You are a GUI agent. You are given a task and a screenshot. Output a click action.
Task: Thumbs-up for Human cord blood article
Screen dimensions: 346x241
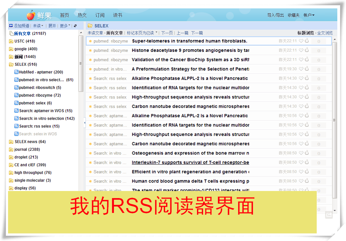coord(307,181)
